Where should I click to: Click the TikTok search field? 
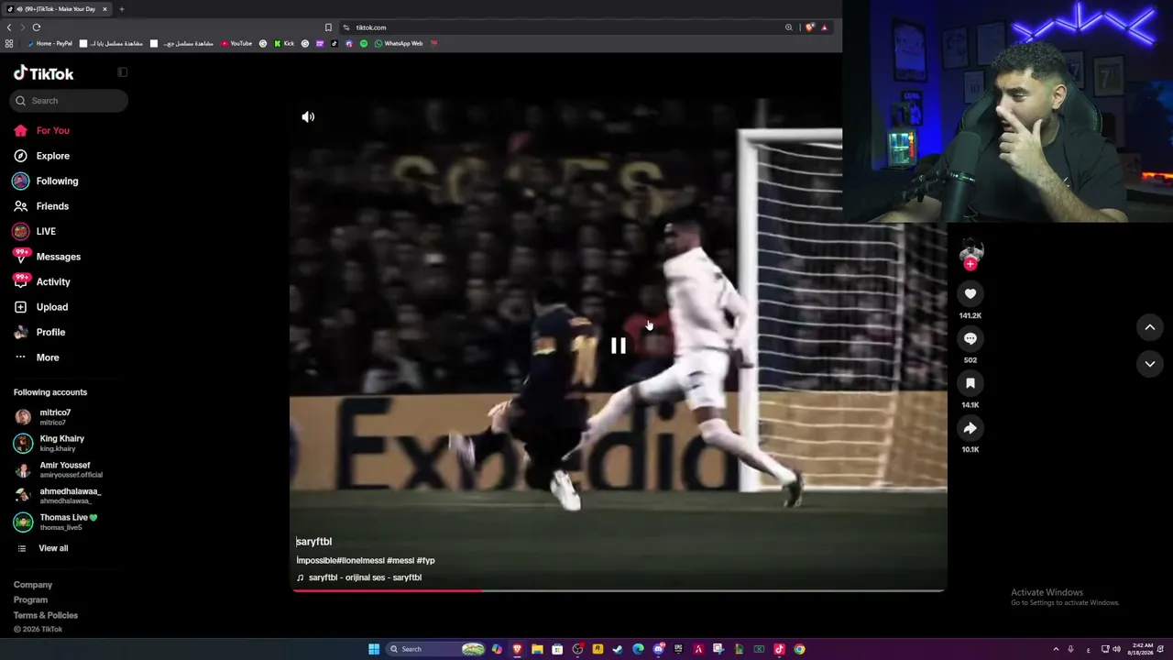tap(70, 101)
